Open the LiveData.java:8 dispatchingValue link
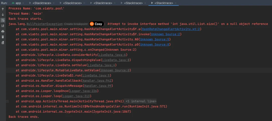This screenshot has width=272, height=121. [116, 60]
